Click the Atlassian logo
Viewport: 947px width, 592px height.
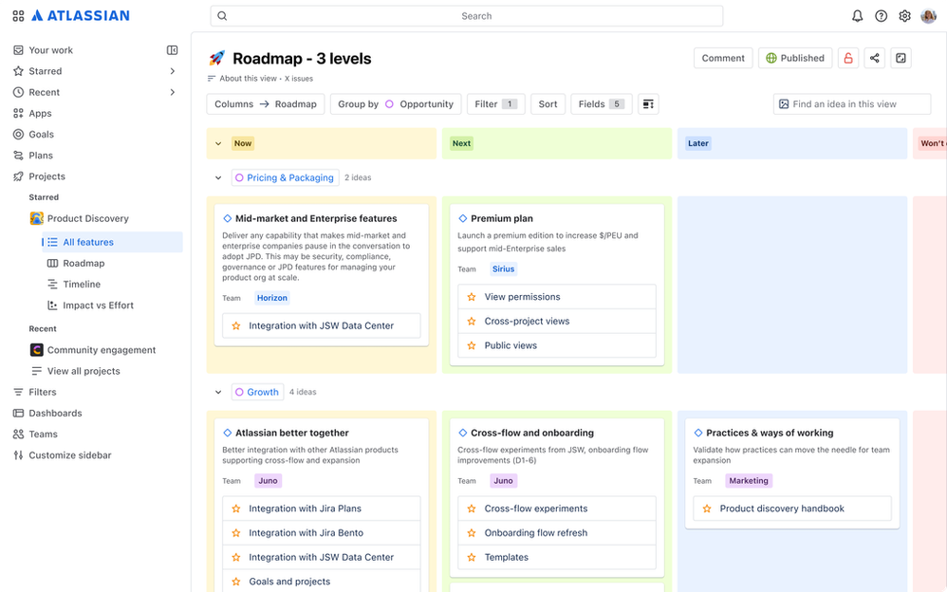(81, 16)
